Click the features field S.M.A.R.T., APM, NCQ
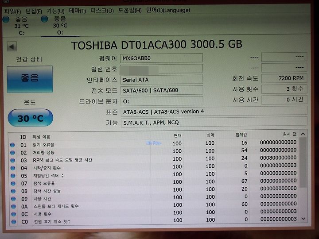Viewport: 319px width, 239px height. (x=214, y=122)
